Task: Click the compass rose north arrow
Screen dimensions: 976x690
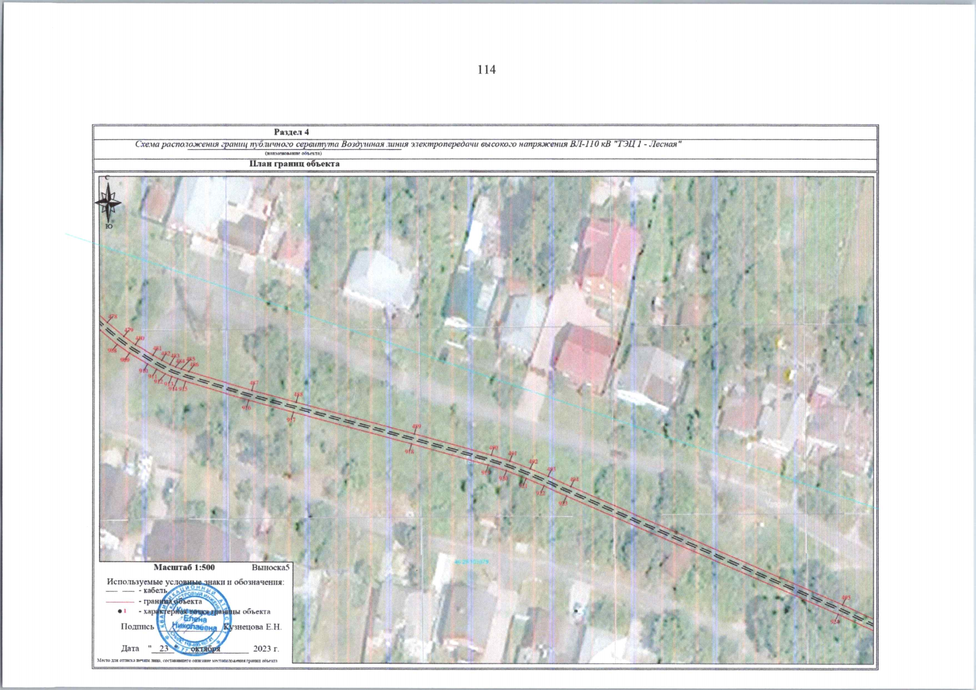Action: pyautogui.click(x=108, y=202)
